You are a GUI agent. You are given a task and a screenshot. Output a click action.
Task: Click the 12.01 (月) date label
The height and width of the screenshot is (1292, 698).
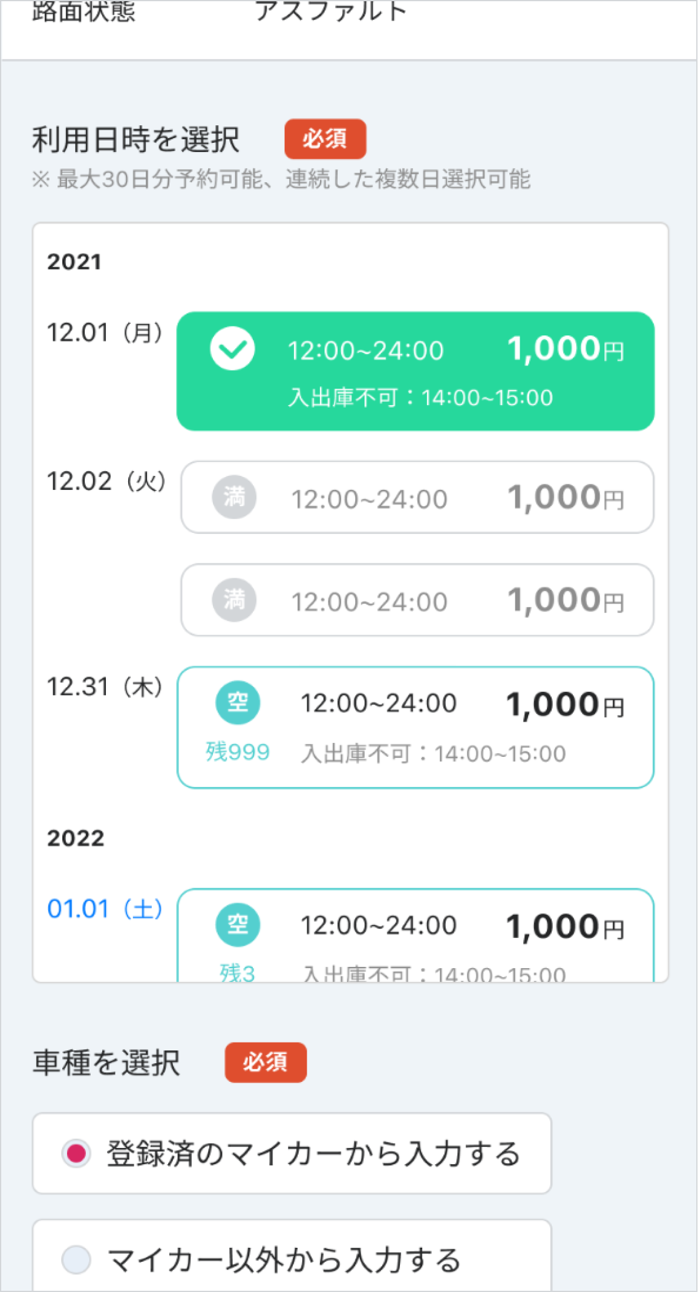pyautogui.click(x=105, y=332)
